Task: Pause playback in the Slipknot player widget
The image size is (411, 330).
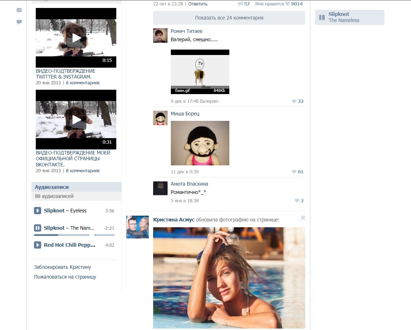Action: 322,18
